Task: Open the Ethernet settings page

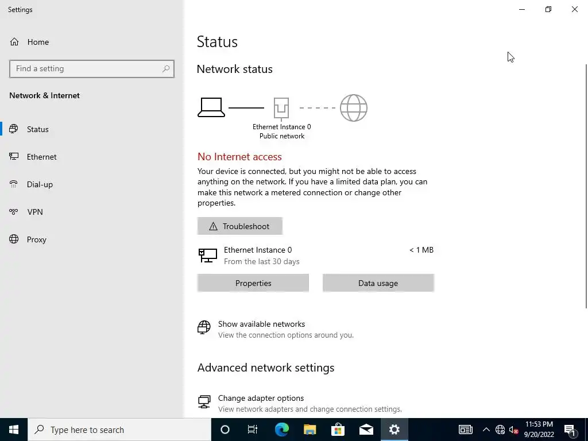Action: pyautogui.click(x=41, y=157)
